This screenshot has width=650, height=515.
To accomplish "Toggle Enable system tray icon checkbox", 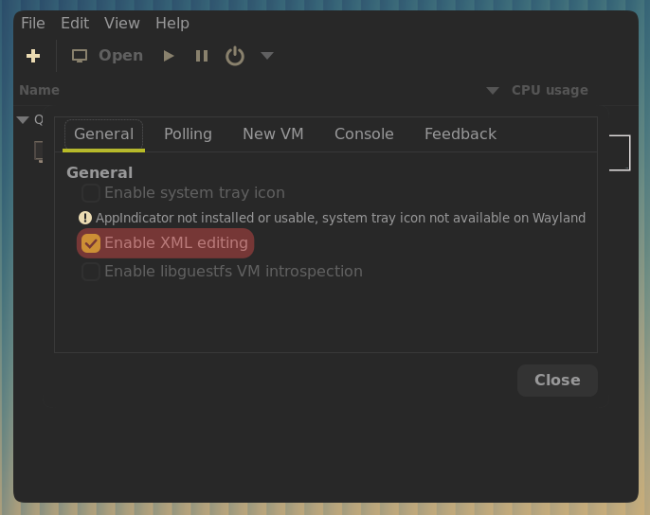I will (x=91, y=193).
